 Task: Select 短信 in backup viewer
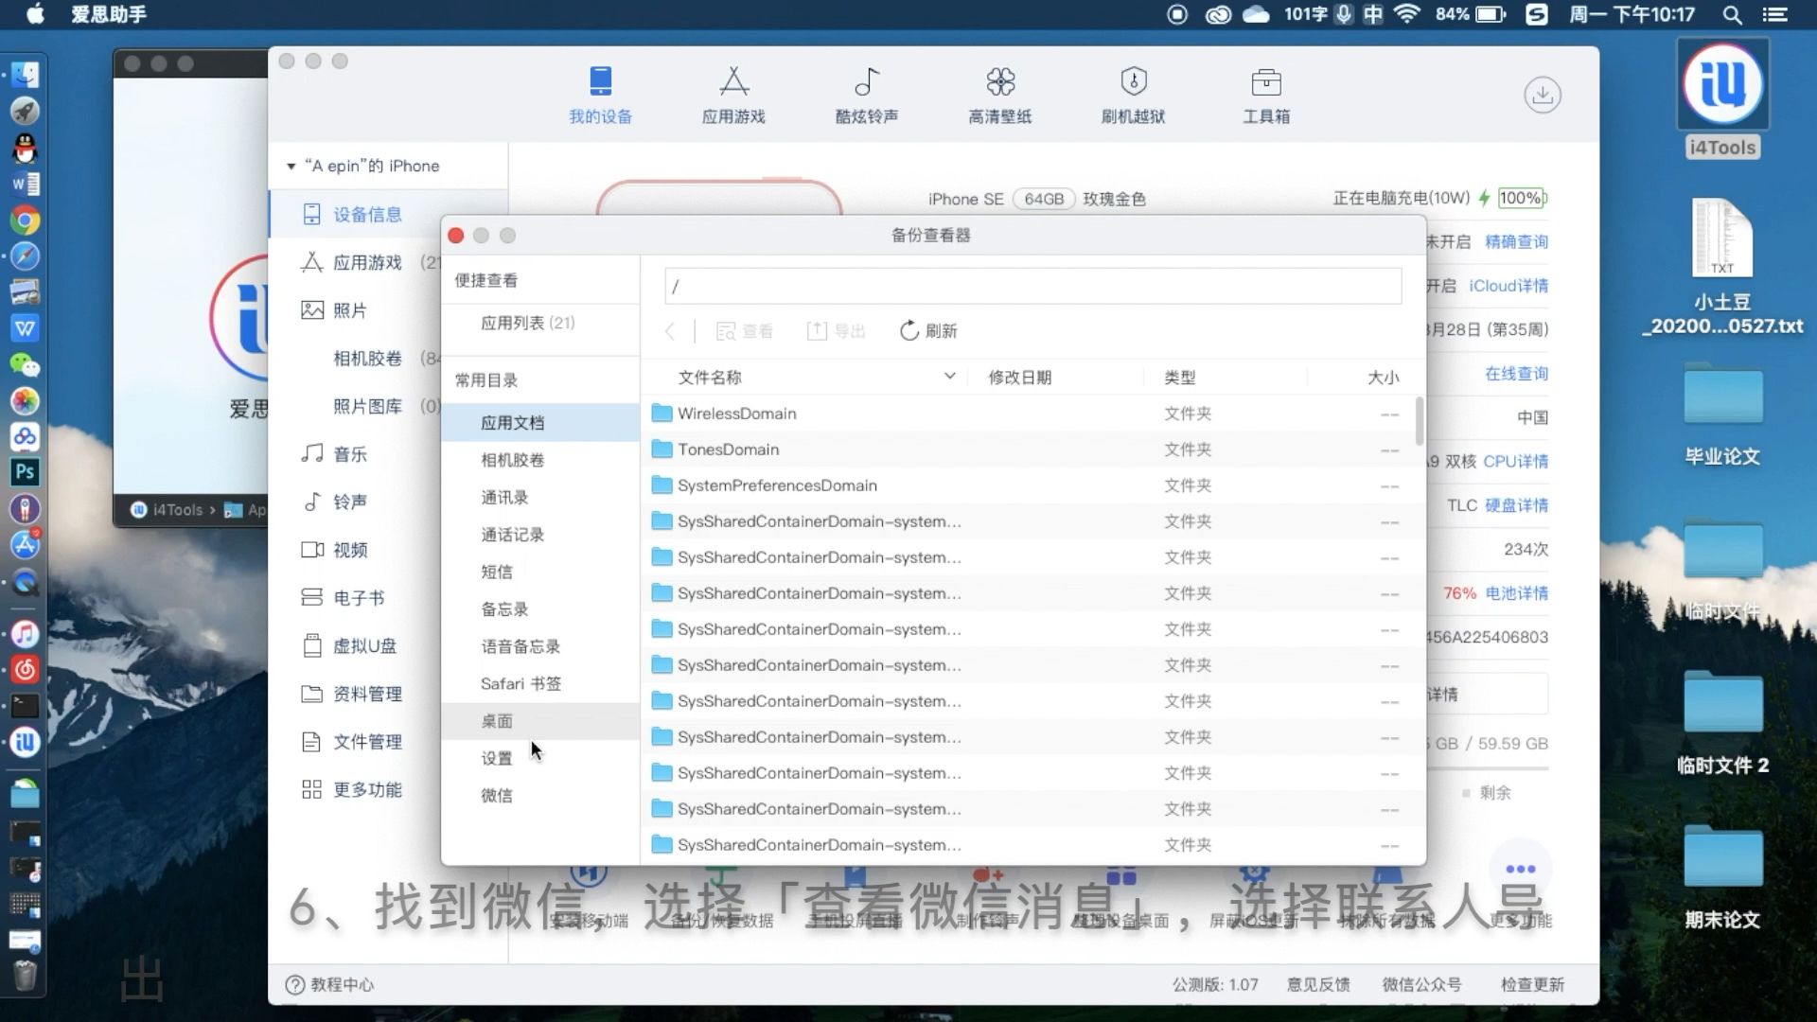pyautogui.click(x=497, y=572)
